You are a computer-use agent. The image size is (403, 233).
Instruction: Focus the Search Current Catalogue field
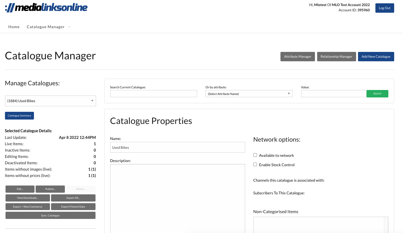pyautogui.click(x=153, y=94)
